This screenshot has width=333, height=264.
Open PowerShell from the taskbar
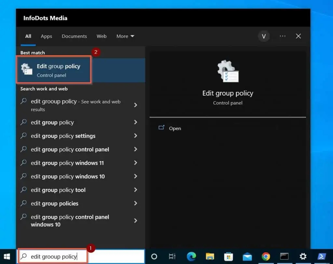click(322, 257)
